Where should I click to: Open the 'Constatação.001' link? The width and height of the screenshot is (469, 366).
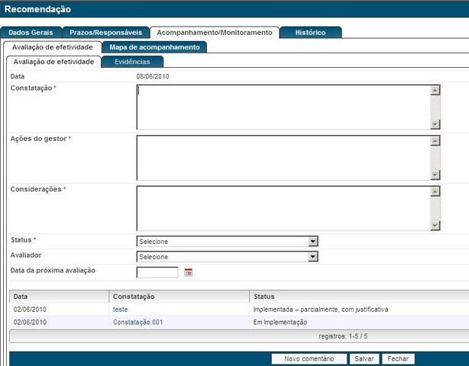(138, 323)
